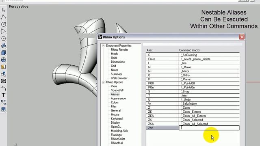Select the ZS alias cell
The width and height of the screenshot is (260, 146).
click(x=162, y=120)
